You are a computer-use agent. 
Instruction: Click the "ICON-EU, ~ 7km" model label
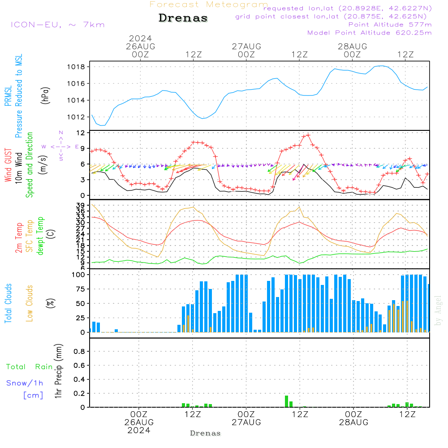click(58, 25)
